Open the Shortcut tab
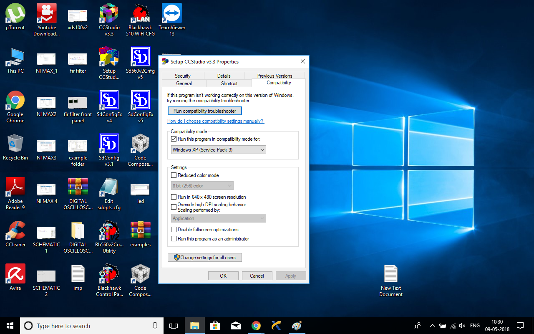The width and height of the screenshot is (534, 334). pos(229,83)
